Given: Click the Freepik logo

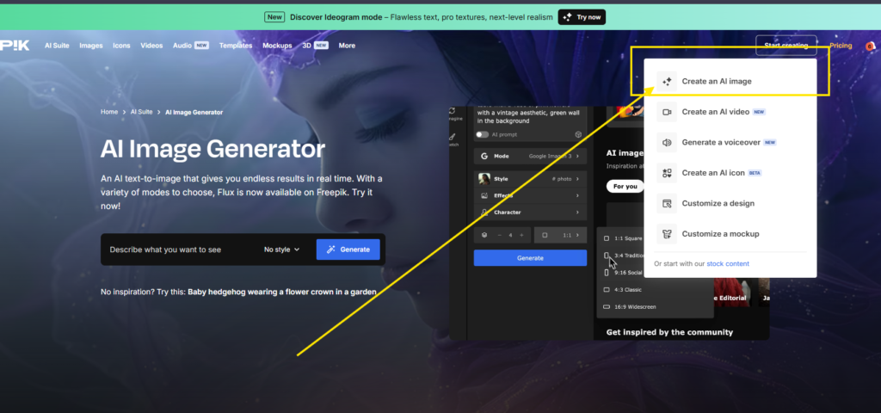Looking at the screenshot, I should (15, 46).
